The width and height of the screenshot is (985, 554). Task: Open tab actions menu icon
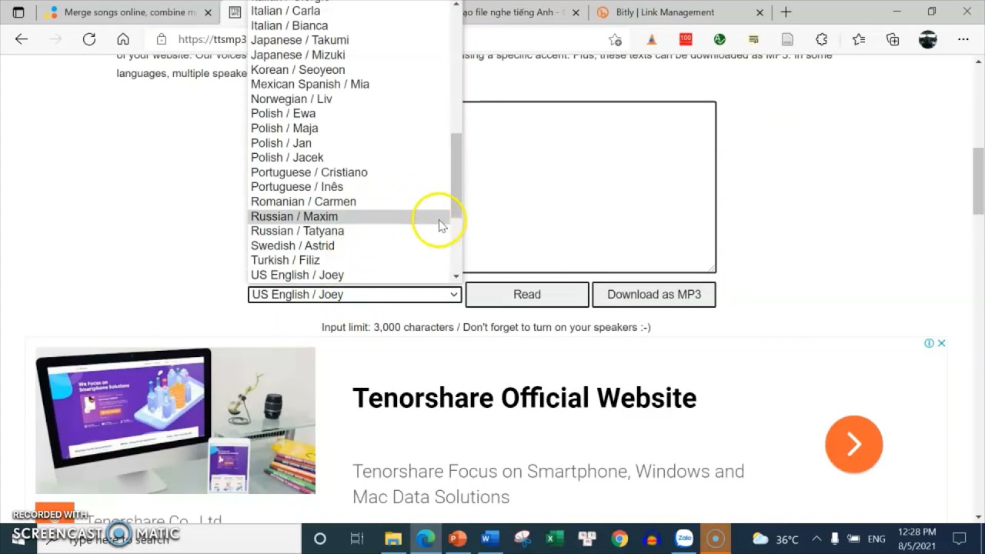18,12
